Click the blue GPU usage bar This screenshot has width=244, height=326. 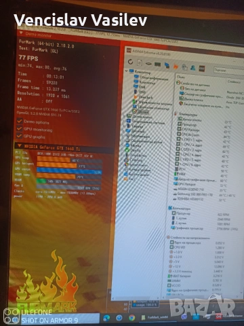click(69, 171)
